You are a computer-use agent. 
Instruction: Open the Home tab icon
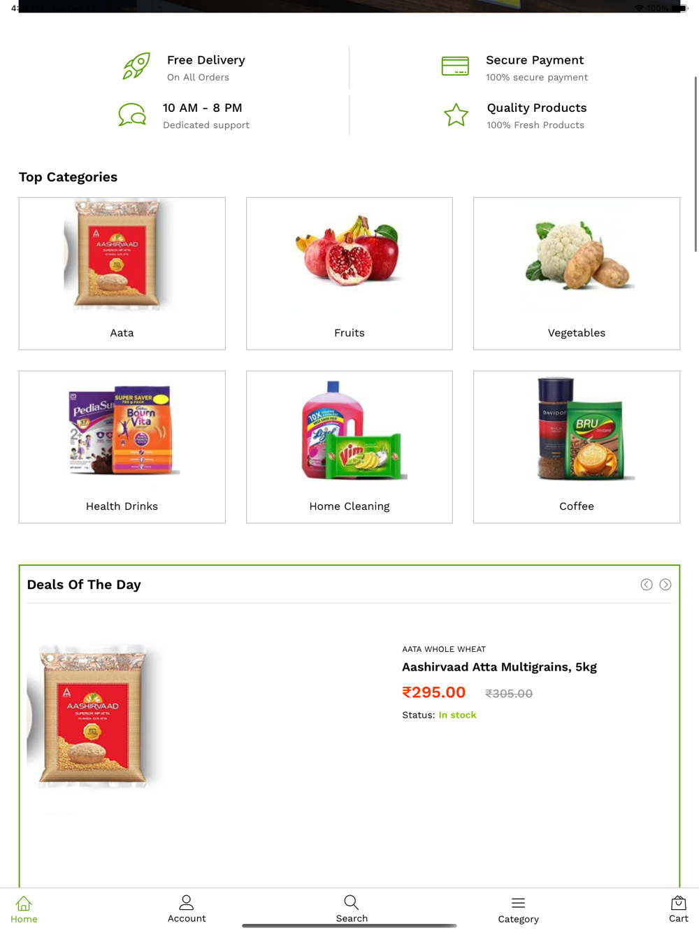pos(24,903)
